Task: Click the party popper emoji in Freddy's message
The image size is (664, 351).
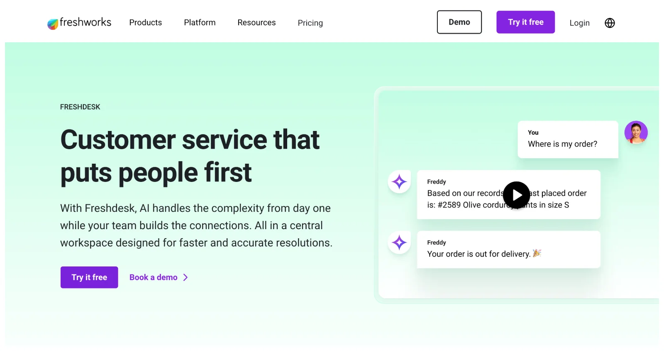Action: coord(537,254)
